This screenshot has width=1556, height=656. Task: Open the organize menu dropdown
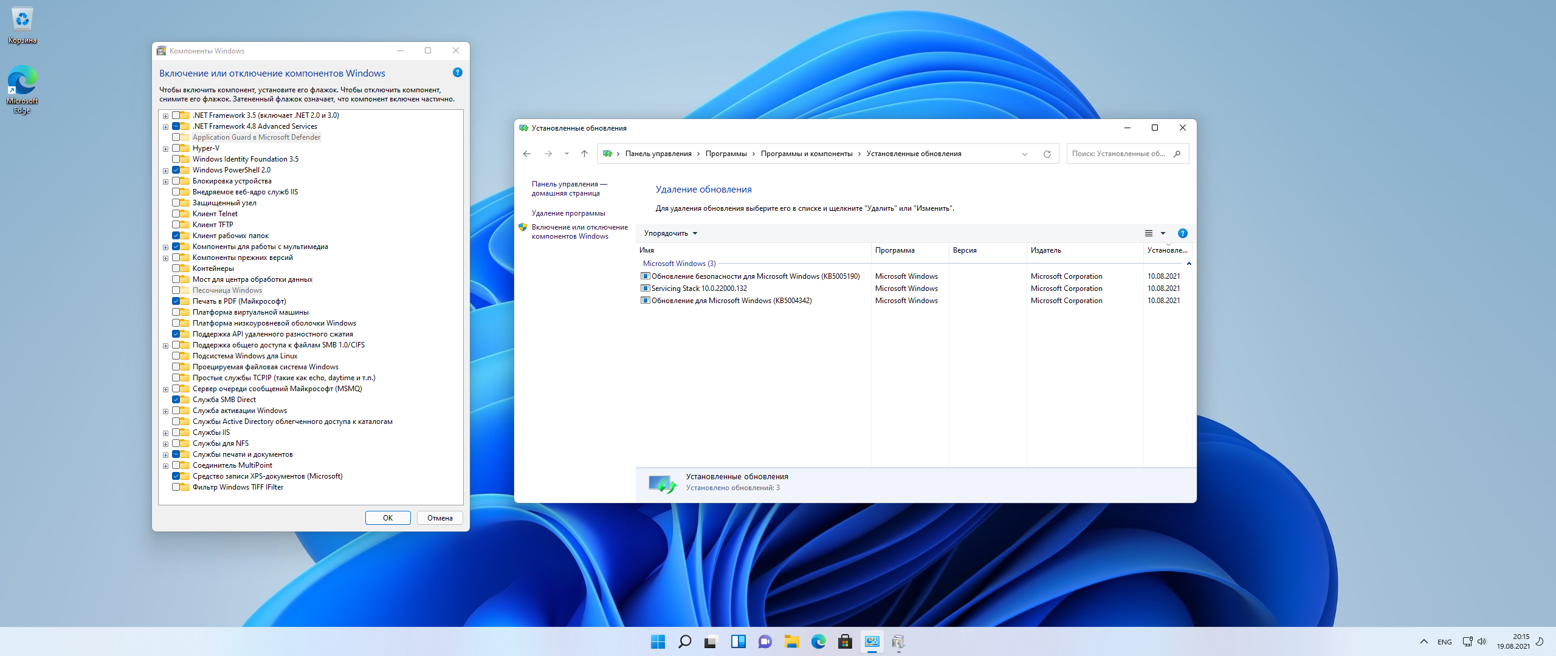(x=670, y=233)
